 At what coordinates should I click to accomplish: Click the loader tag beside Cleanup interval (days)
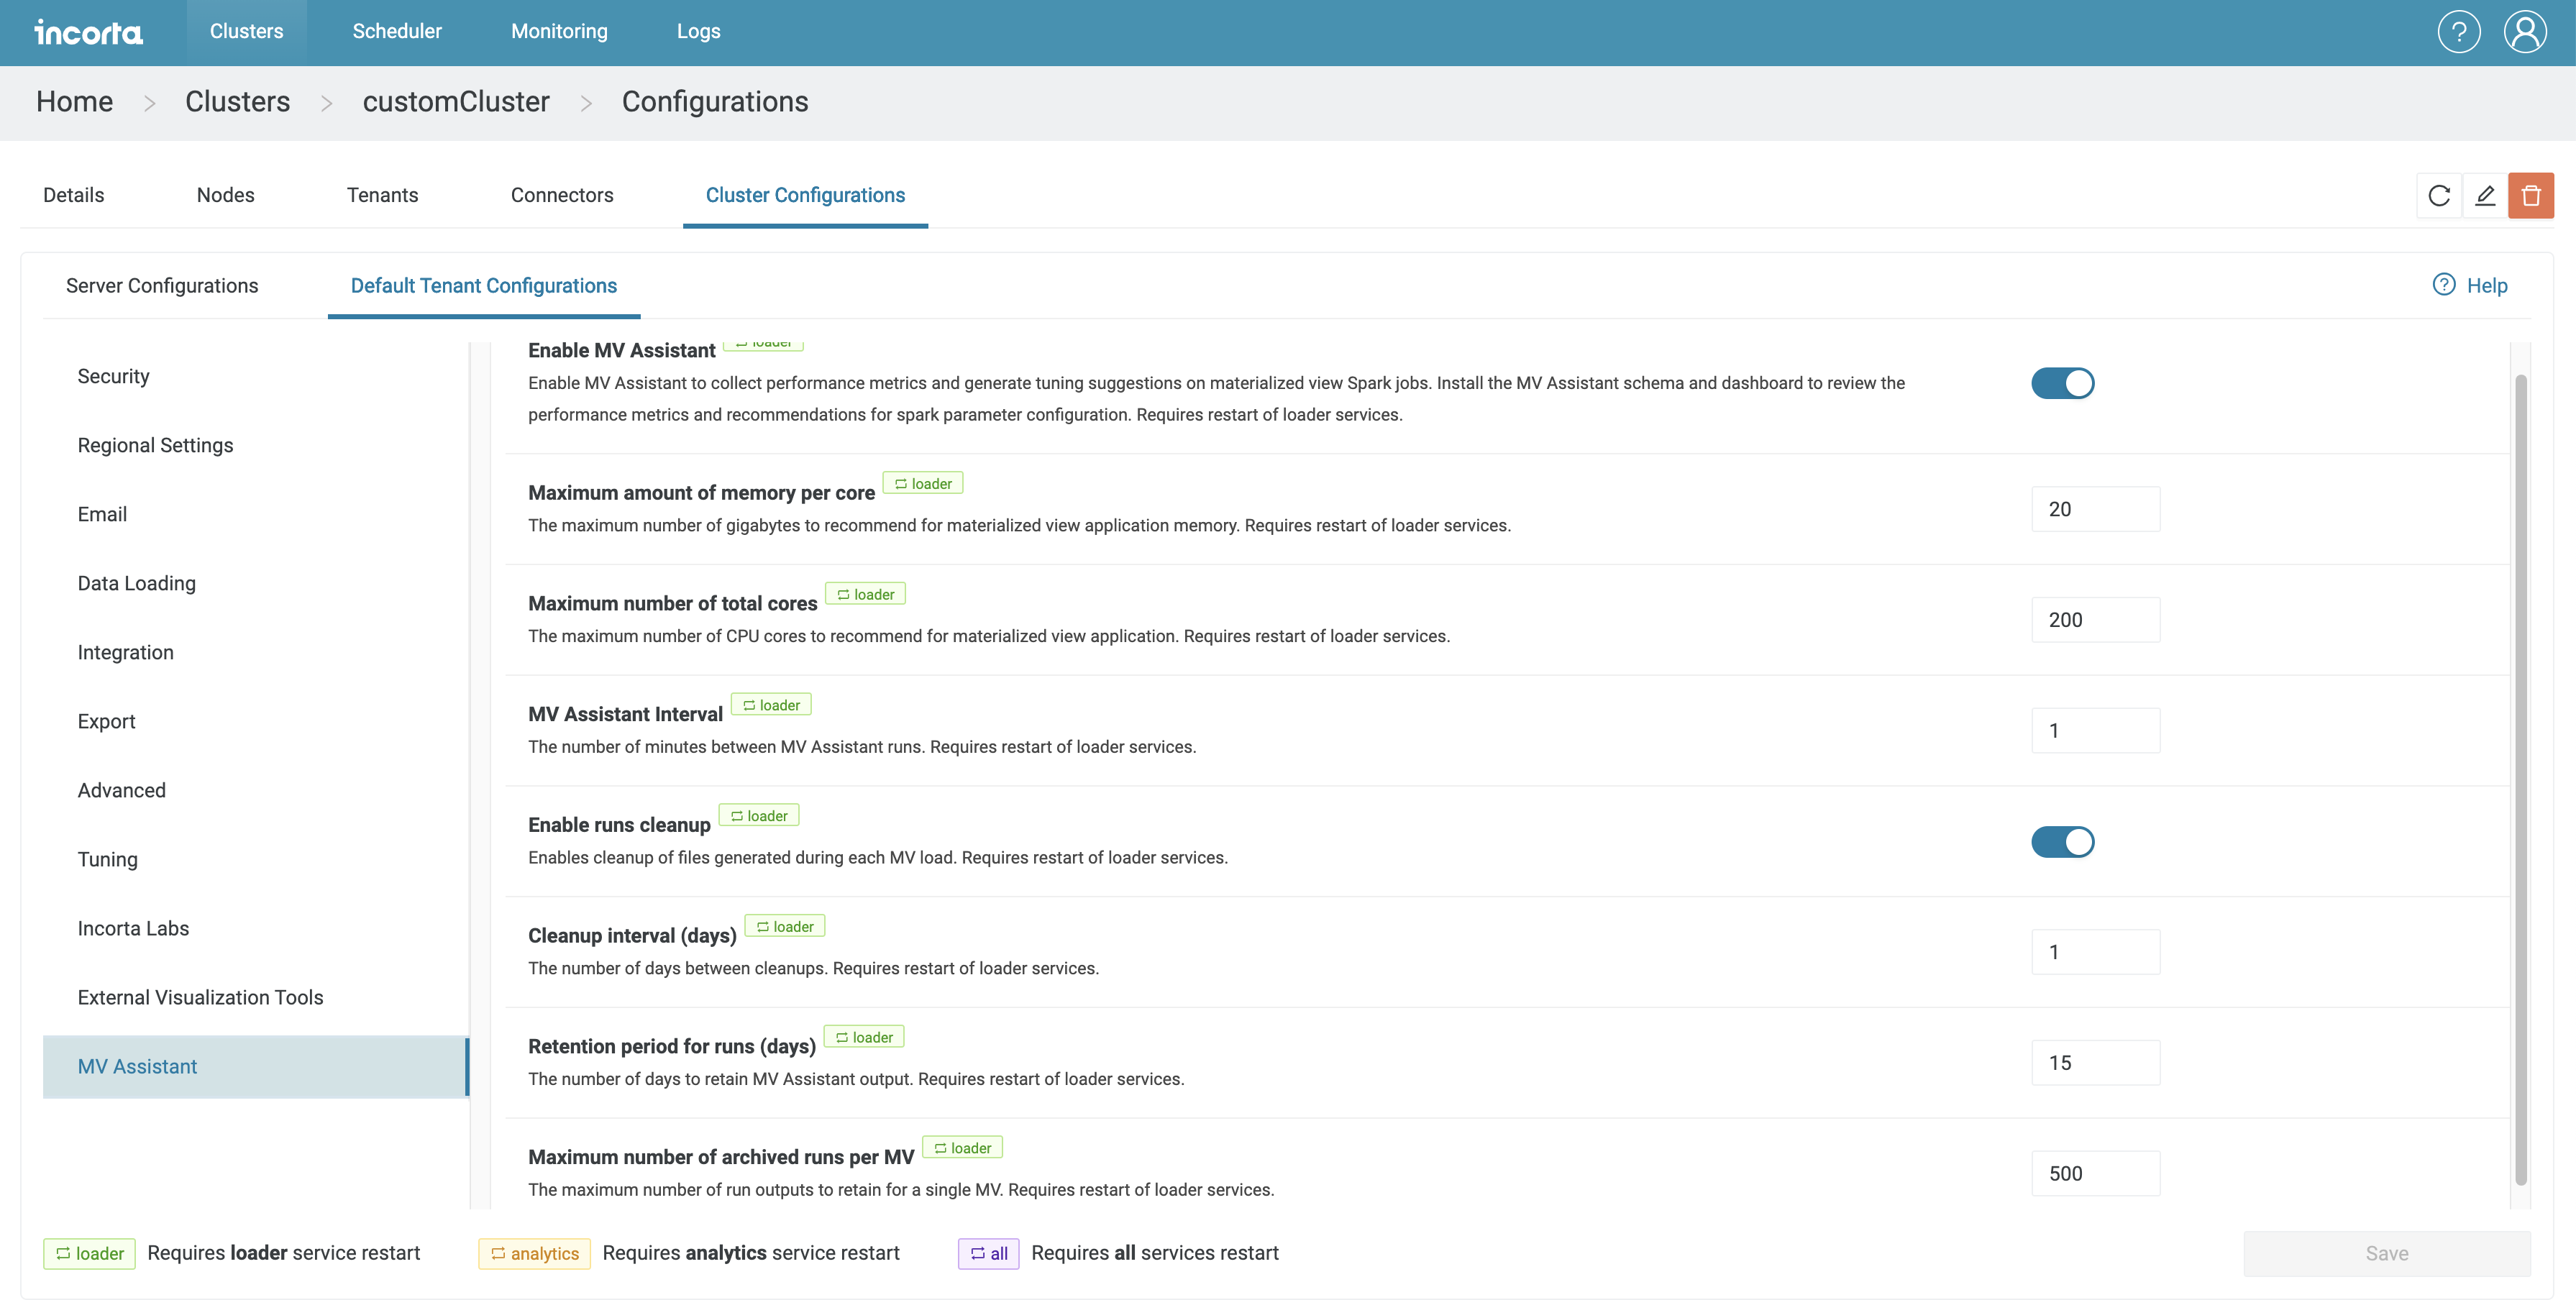pyautogui.click(x=785, y=927)
